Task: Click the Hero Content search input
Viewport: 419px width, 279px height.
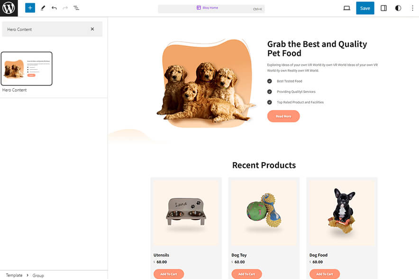Action: 45,29
